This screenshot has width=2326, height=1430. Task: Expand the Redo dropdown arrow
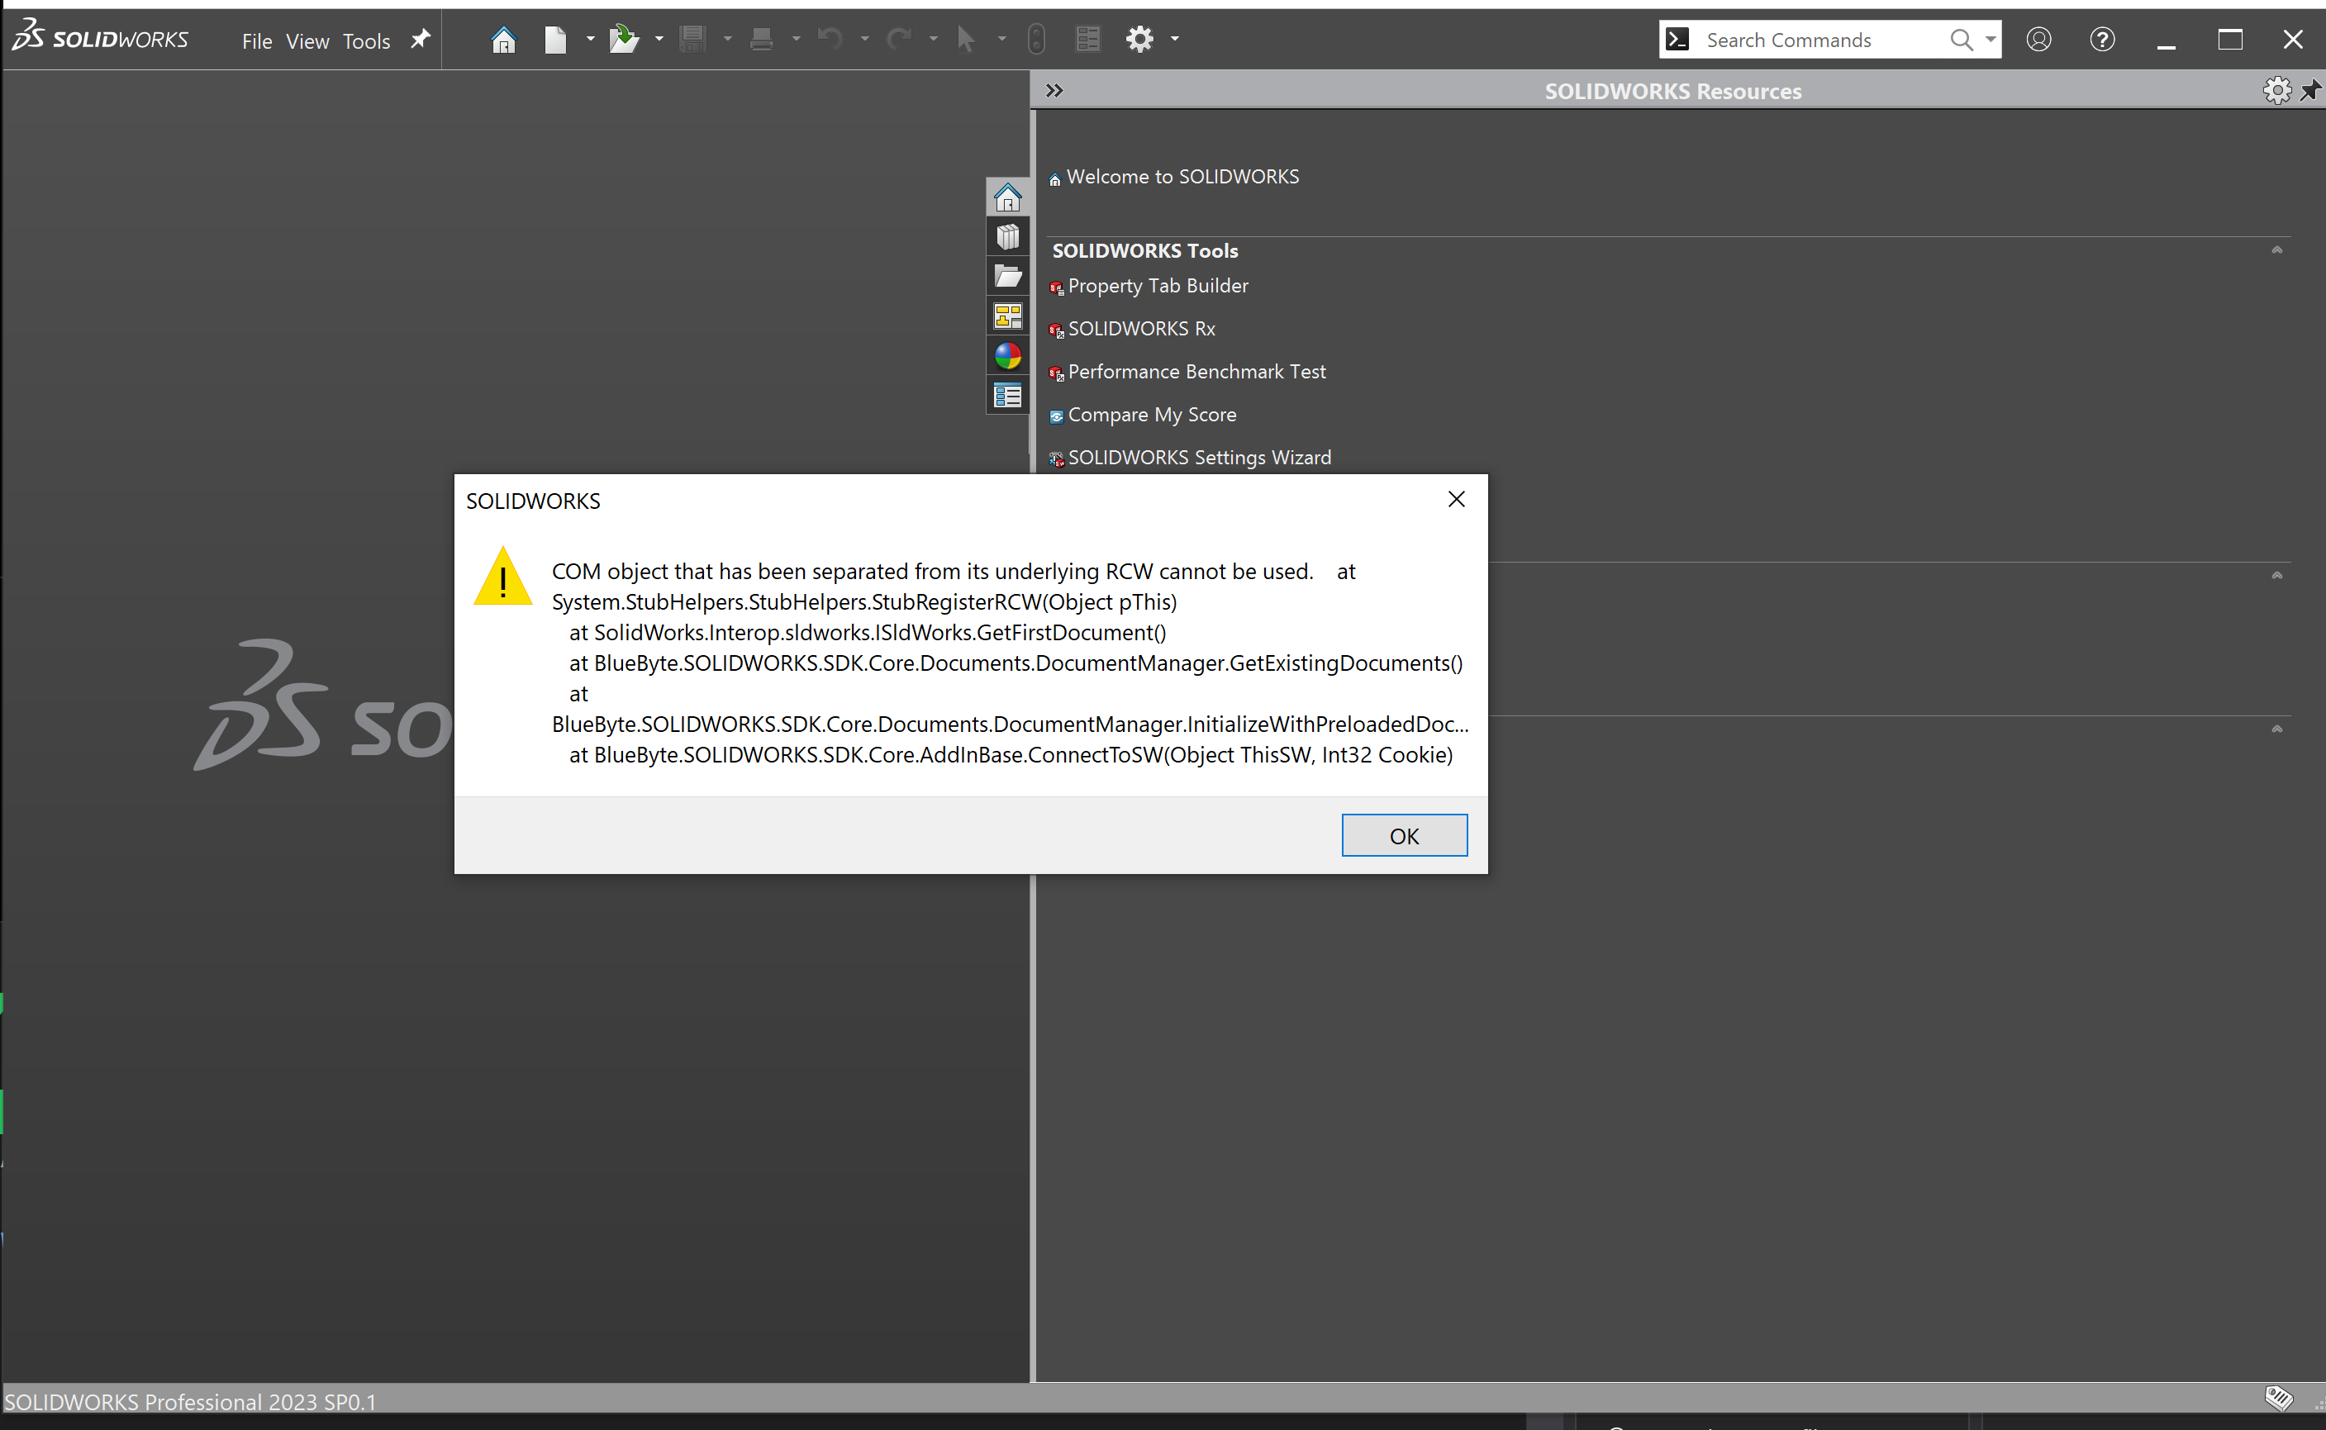[934, 40]
